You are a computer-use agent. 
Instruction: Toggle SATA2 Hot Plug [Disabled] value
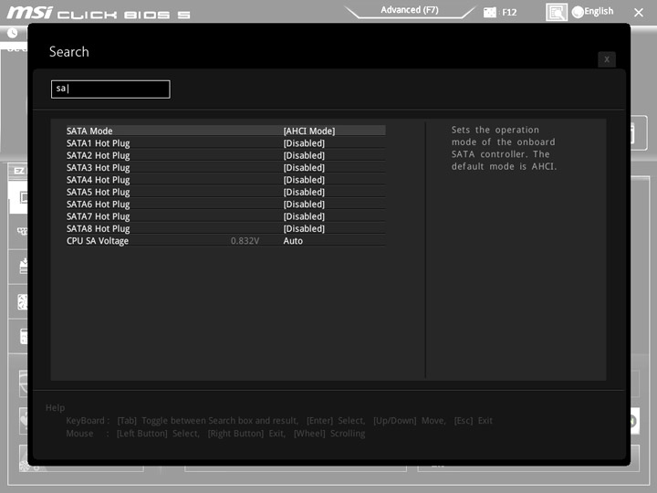click(x=304, y=155)
